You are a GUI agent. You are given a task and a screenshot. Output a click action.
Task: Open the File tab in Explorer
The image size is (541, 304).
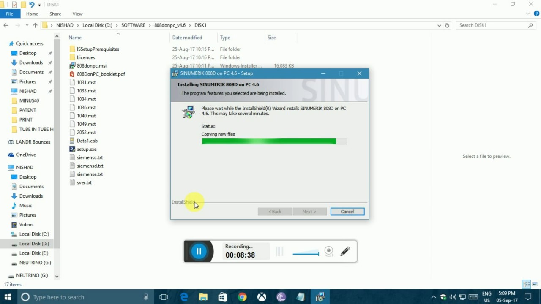pyautogui.click(x=9, y=14)
